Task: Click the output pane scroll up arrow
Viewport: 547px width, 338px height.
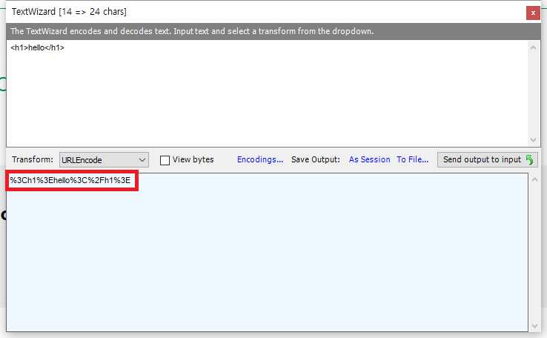Action: click(x=534, y=179)
